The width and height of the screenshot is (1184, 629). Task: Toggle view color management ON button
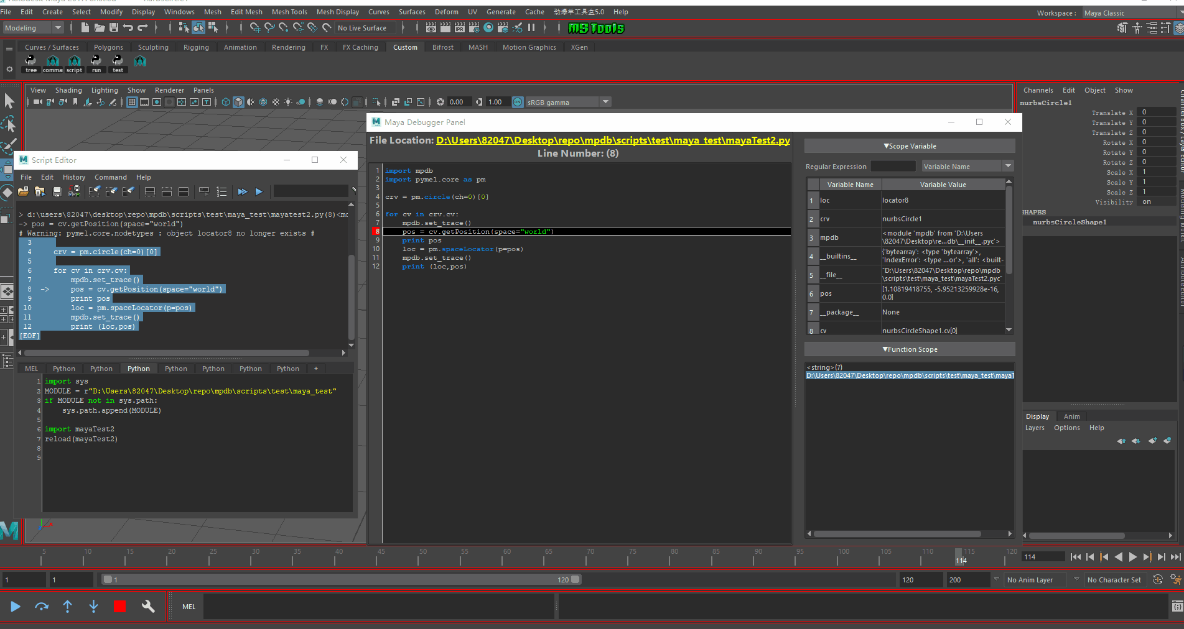pyautogui.click(x=518, y=102)
